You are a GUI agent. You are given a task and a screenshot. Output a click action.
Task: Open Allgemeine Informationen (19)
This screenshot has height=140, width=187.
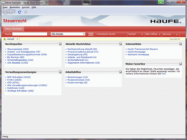tap(83, 63)
